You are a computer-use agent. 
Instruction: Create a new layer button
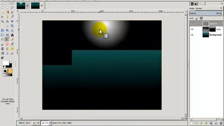coord(191,123)
